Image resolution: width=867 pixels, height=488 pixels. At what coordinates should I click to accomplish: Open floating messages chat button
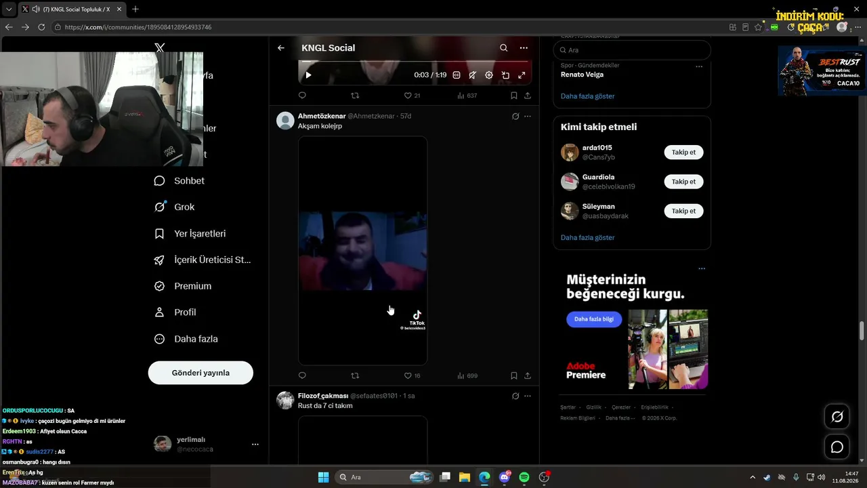point(837,447)
